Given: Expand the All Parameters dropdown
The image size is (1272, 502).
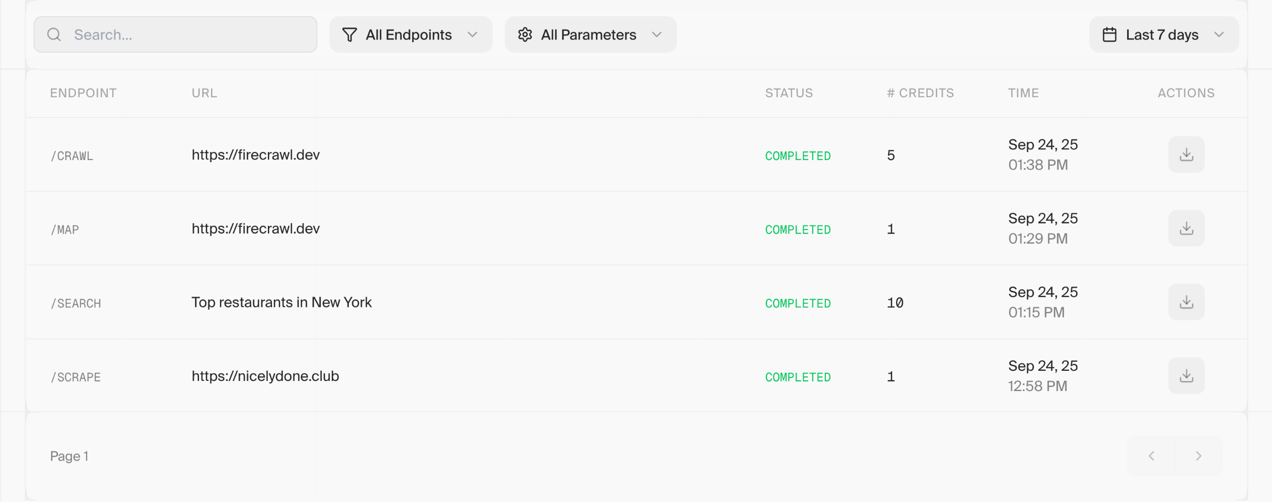Looking at the screenshot, I should [x=590, y=34].
